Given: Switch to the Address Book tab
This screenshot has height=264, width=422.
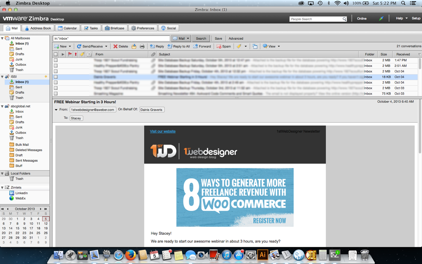Looking at the screenshot, I should tap(38, 28).
